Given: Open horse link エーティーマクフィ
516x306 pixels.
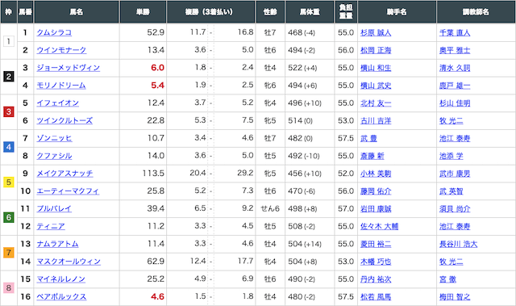Looking at the screenshot, I should [x=68, y=191].
